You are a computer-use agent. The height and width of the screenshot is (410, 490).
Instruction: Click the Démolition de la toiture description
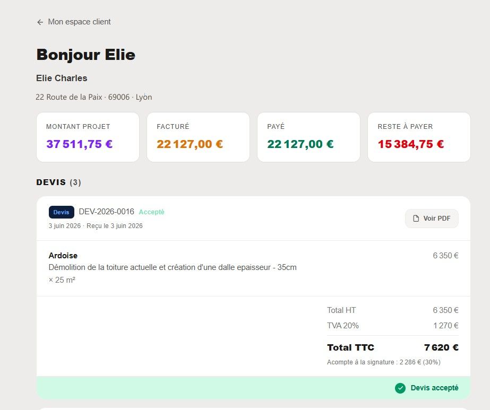(173, 267)
